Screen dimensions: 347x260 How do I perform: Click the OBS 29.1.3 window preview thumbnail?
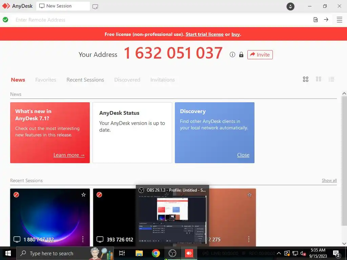point(172,219)
